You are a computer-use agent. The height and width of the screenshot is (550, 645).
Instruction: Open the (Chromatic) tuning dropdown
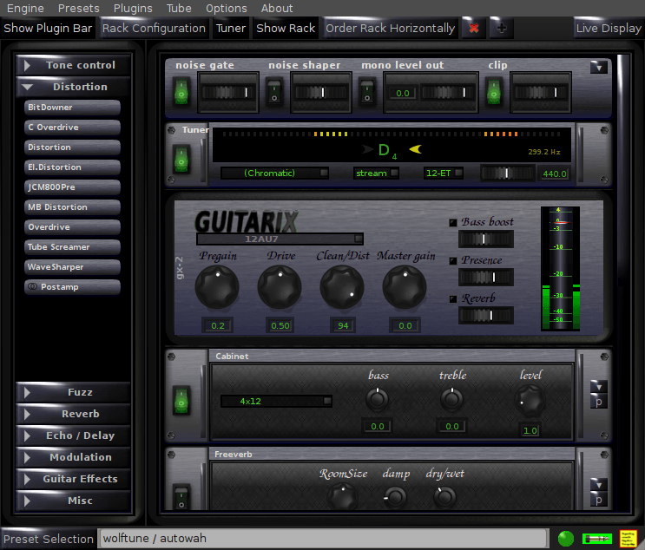pos(274,173)
